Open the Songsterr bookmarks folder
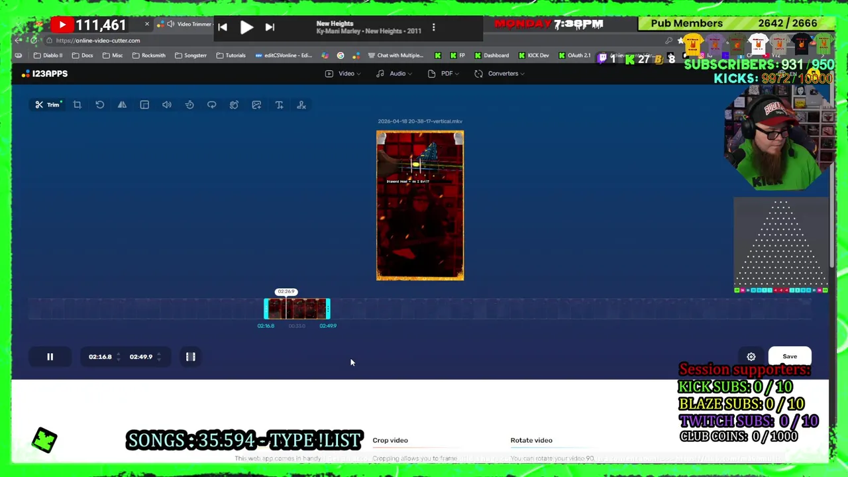Viewport: 848px width, 477px height. 191,56
